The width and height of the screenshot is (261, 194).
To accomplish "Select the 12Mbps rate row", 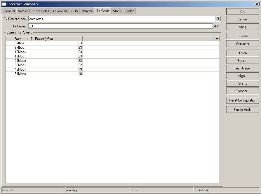I will point(112,52).
